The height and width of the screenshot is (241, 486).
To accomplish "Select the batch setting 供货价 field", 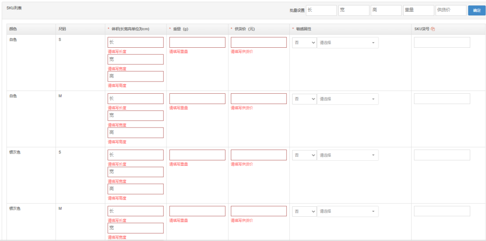I will [451, 10].
